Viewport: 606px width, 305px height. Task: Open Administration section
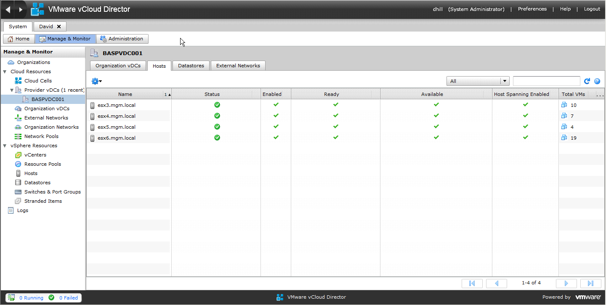(122, 39)
